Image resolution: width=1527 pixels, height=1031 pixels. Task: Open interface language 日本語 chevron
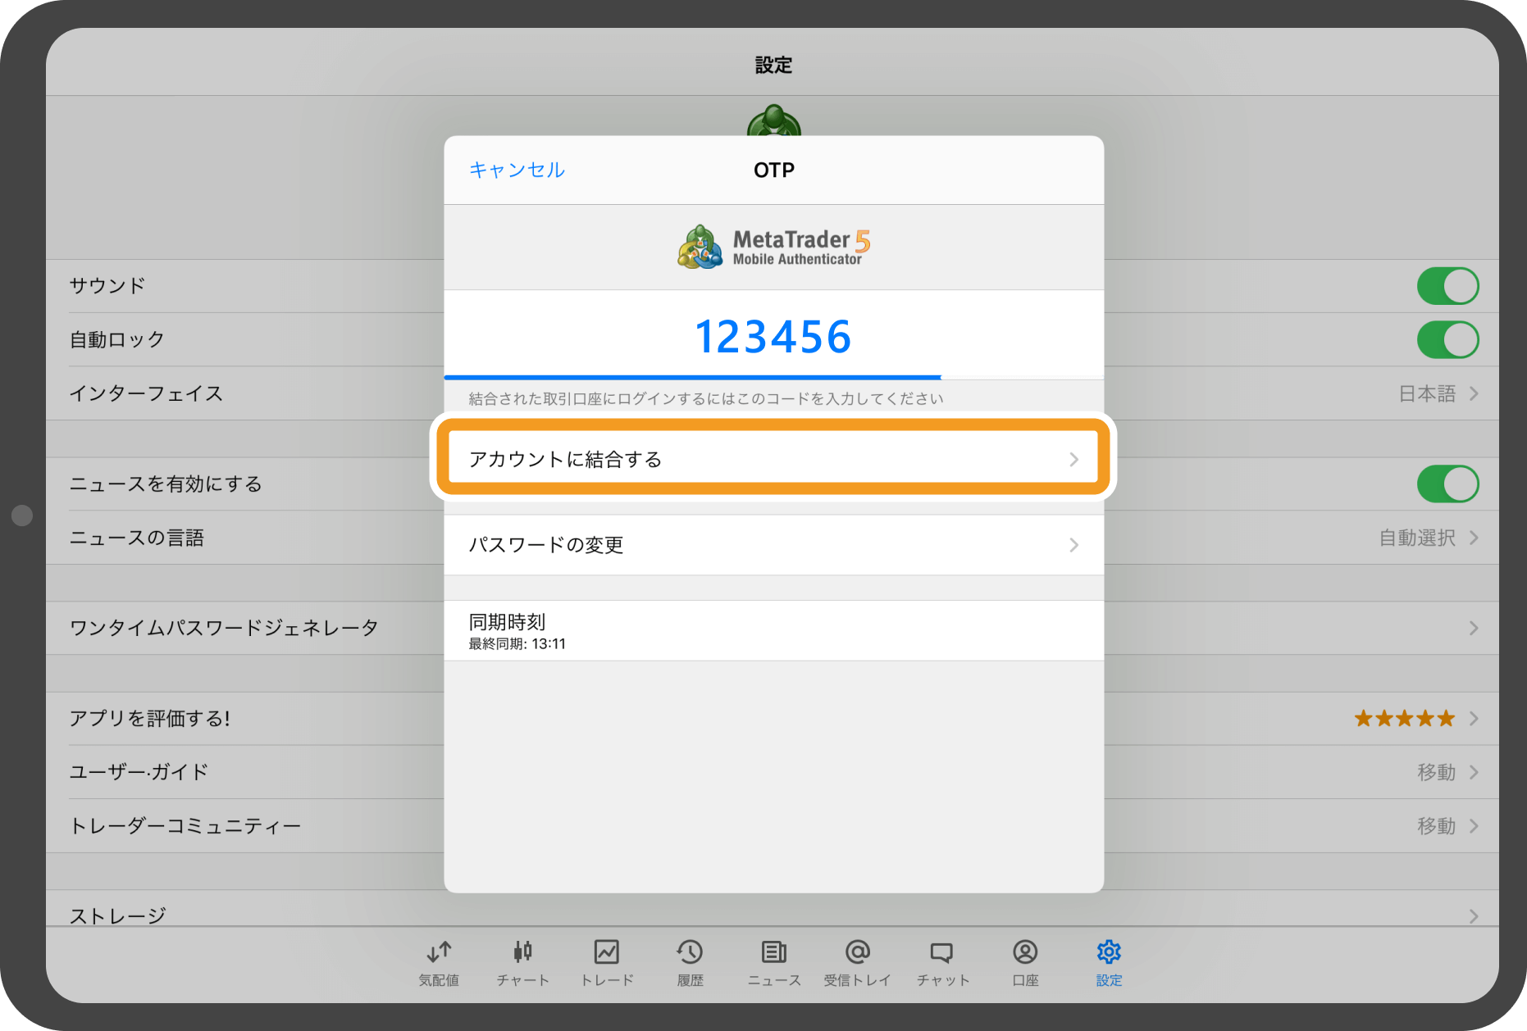[x=1474, y=393]
